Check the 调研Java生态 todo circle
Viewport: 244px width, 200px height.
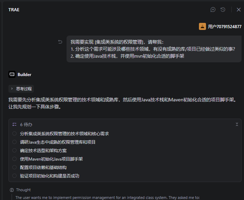click(14, 142)
